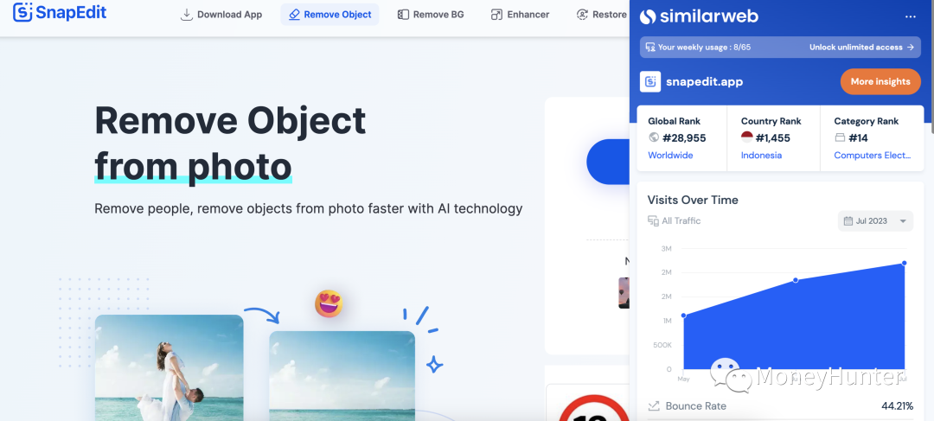The image size is (934, 421).
Task: Open the Computers Electronics category link
Action: click(x=872, y=156)
